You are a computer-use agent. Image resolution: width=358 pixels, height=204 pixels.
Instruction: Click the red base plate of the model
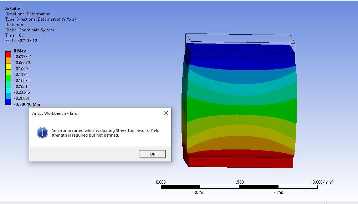pos(240,162)
